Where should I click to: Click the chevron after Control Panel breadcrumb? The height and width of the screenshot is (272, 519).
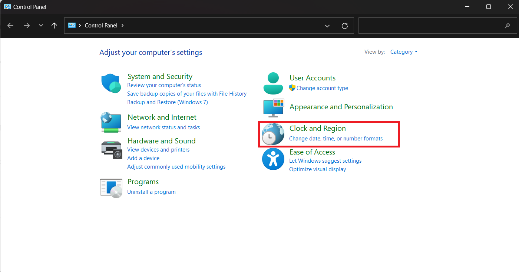click(123, 26)
